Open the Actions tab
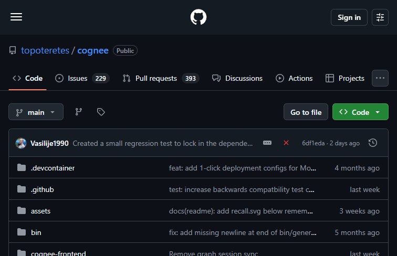Screen dimensions: 397x256 coord(294,78)
